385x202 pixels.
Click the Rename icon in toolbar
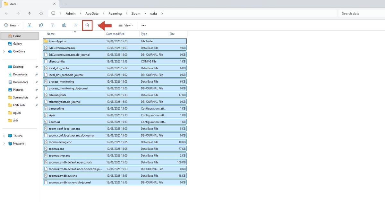(x=64, y=25)
